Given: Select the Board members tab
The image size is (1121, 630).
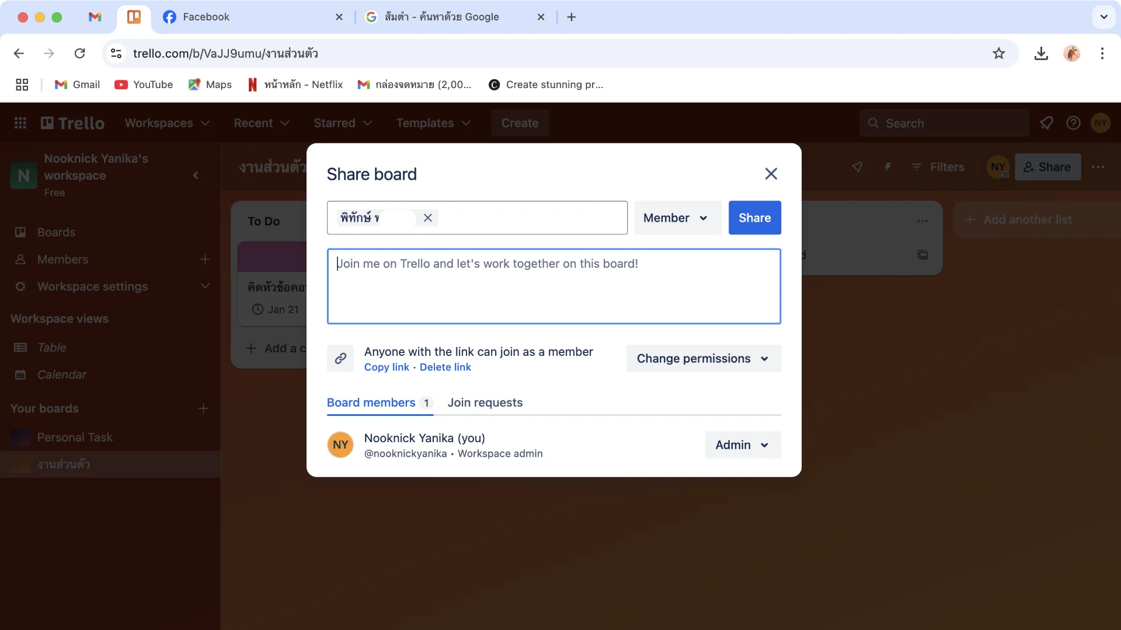Looking at the screenshot, I should [371, 402].
